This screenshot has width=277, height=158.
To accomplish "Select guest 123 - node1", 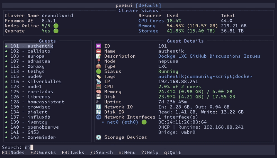I will [23, 86].
